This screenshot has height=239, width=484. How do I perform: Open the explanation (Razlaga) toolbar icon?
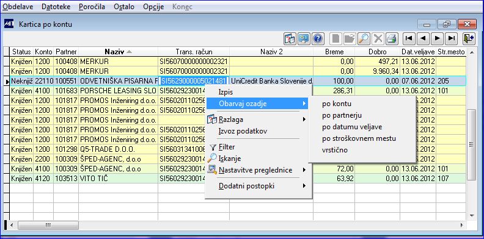(x=290, y=38)
